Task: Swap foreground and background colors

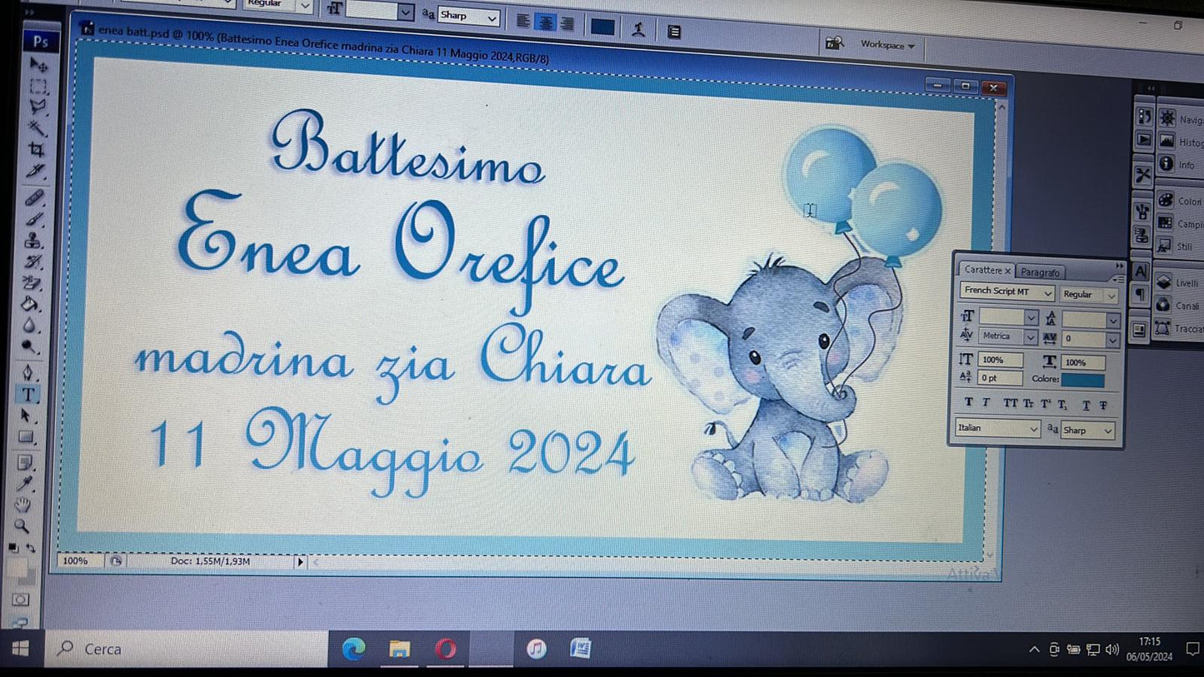Action: tap(31, 548)
